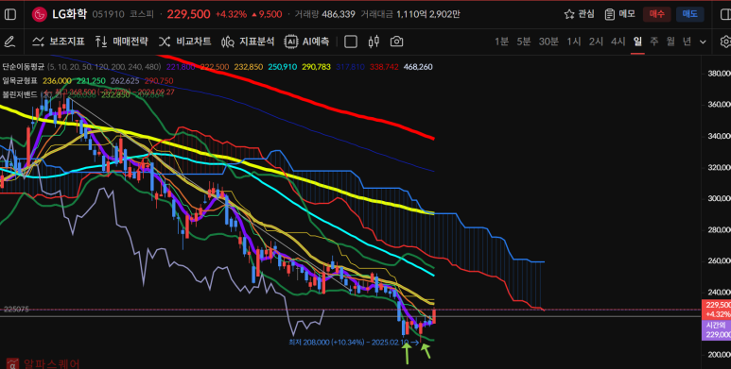The height and width of the screenshot is (369, 731).
Task: Open AI예측 prediction feature
Action: click(306, 42)
